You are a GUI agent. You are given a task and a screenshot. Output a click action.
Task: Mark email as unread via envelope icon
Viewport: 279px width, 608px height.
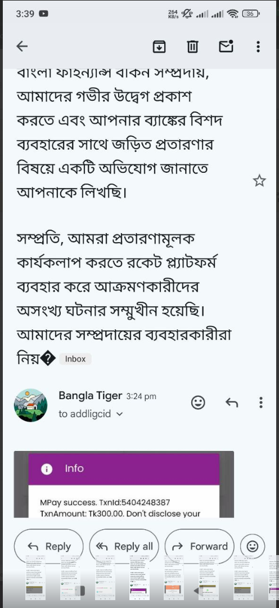pyautogui.click(x=226, y=46)
